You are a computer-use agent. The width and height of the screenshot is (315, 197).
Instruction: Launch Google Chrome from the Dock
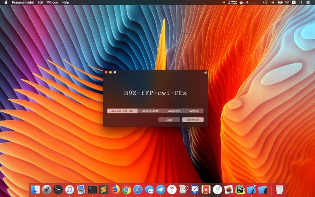click(126, 190)
